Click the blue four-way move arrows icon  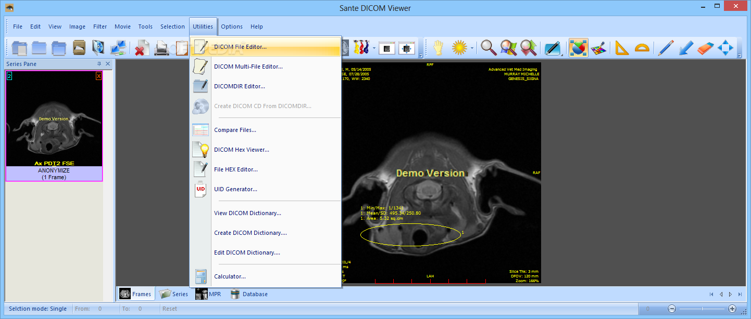pos(725,48)
